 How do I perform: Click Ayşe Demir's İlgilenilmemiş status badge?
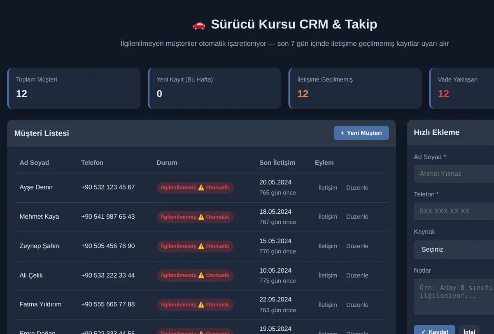tap(195, 188)
